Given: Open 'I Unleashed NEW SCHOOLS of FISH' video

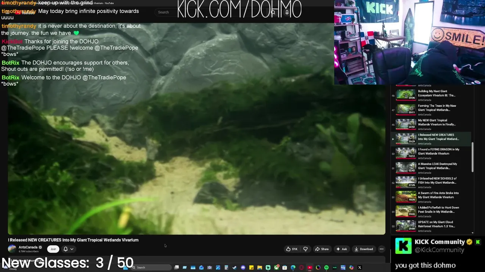Looking at the screenshot, I should pyautogui.click(x=434, y=182).
